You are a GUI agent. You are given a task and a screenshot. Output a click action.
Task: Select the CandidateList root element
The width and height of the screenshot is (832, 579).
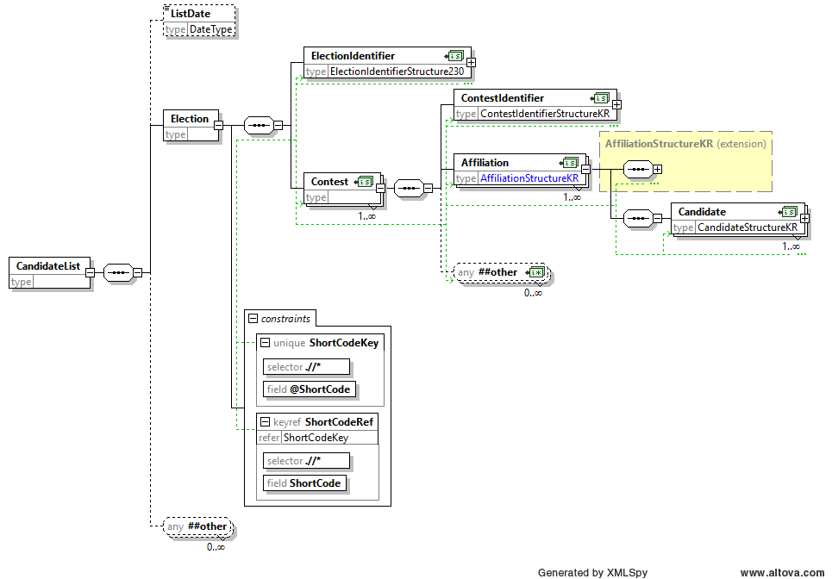50,273
